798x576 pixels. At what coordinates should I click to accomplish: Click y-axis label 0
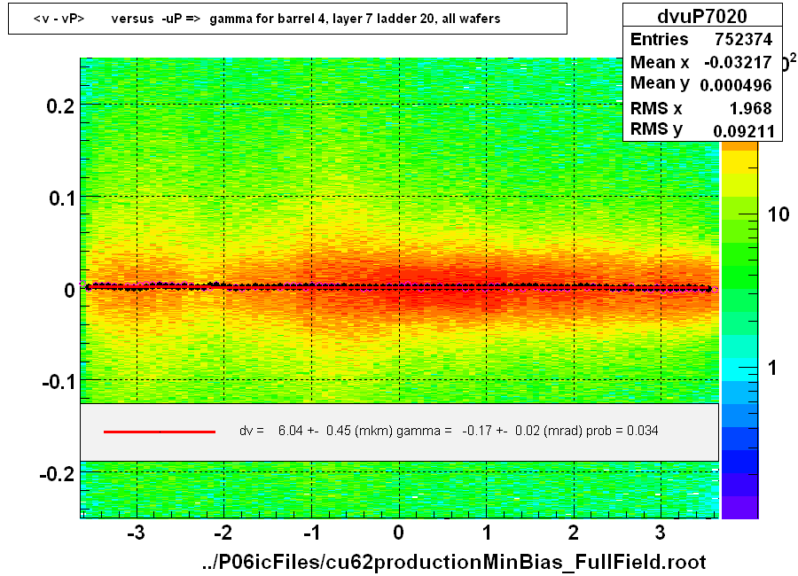pos(69,291)
